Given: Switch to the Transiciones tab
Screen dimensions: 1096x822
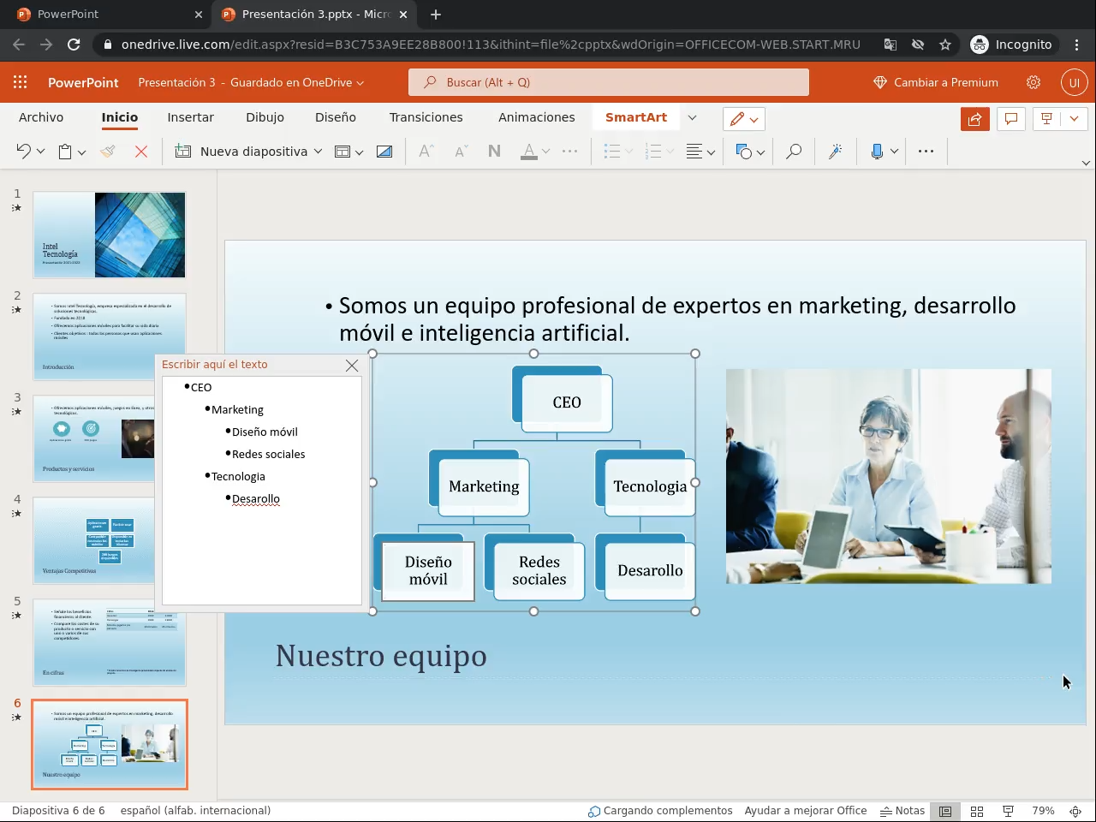Looking at the screenshot, I should (426, 117).
